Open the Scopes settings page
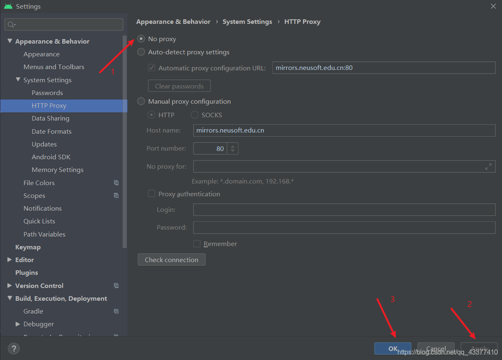The image size is (502, 360). 34,195
